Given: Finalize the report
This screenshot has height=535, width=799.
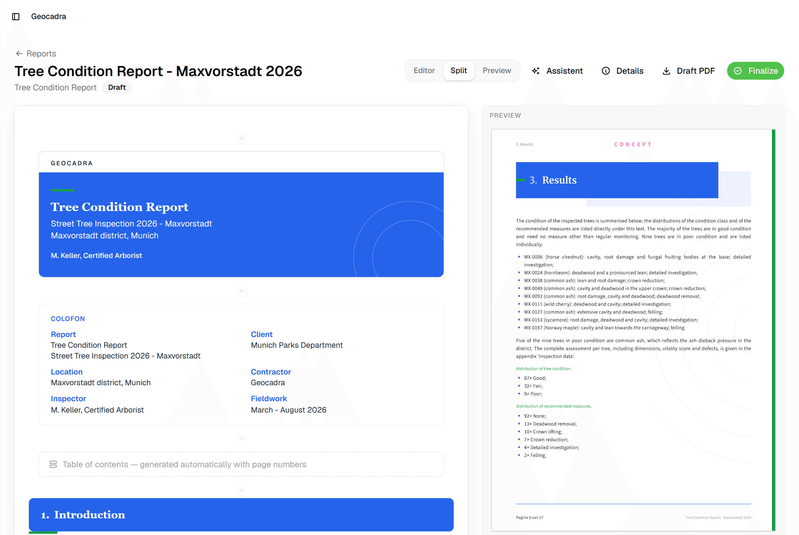Looking at the screenshot, I should [x=755, y=71].
